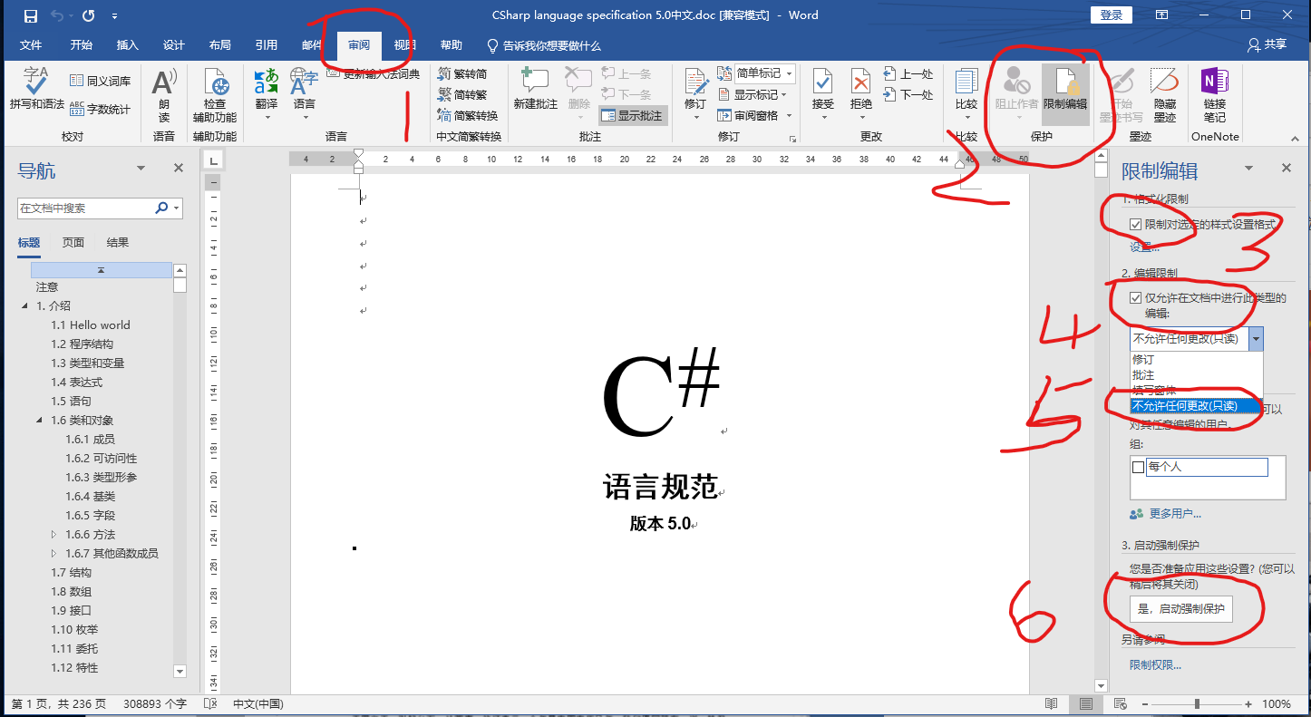Start 朗读 read aloud
The height and width of the screenshot is (717, 1311).
(x=164, y=95)
